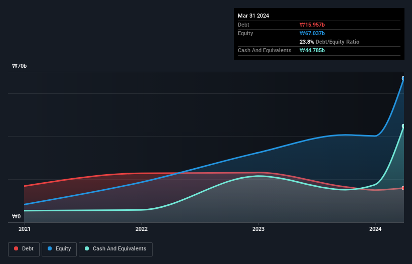Click the 2023 x-axis label
The height and width of the screenshot is (264, 412).
pos(258,229)
